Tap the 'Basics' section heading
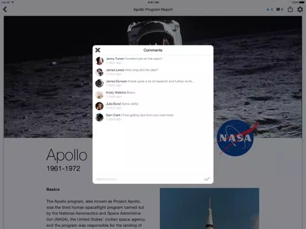Image resolution: width=306 pixels, height=229 pixels. 53,189
